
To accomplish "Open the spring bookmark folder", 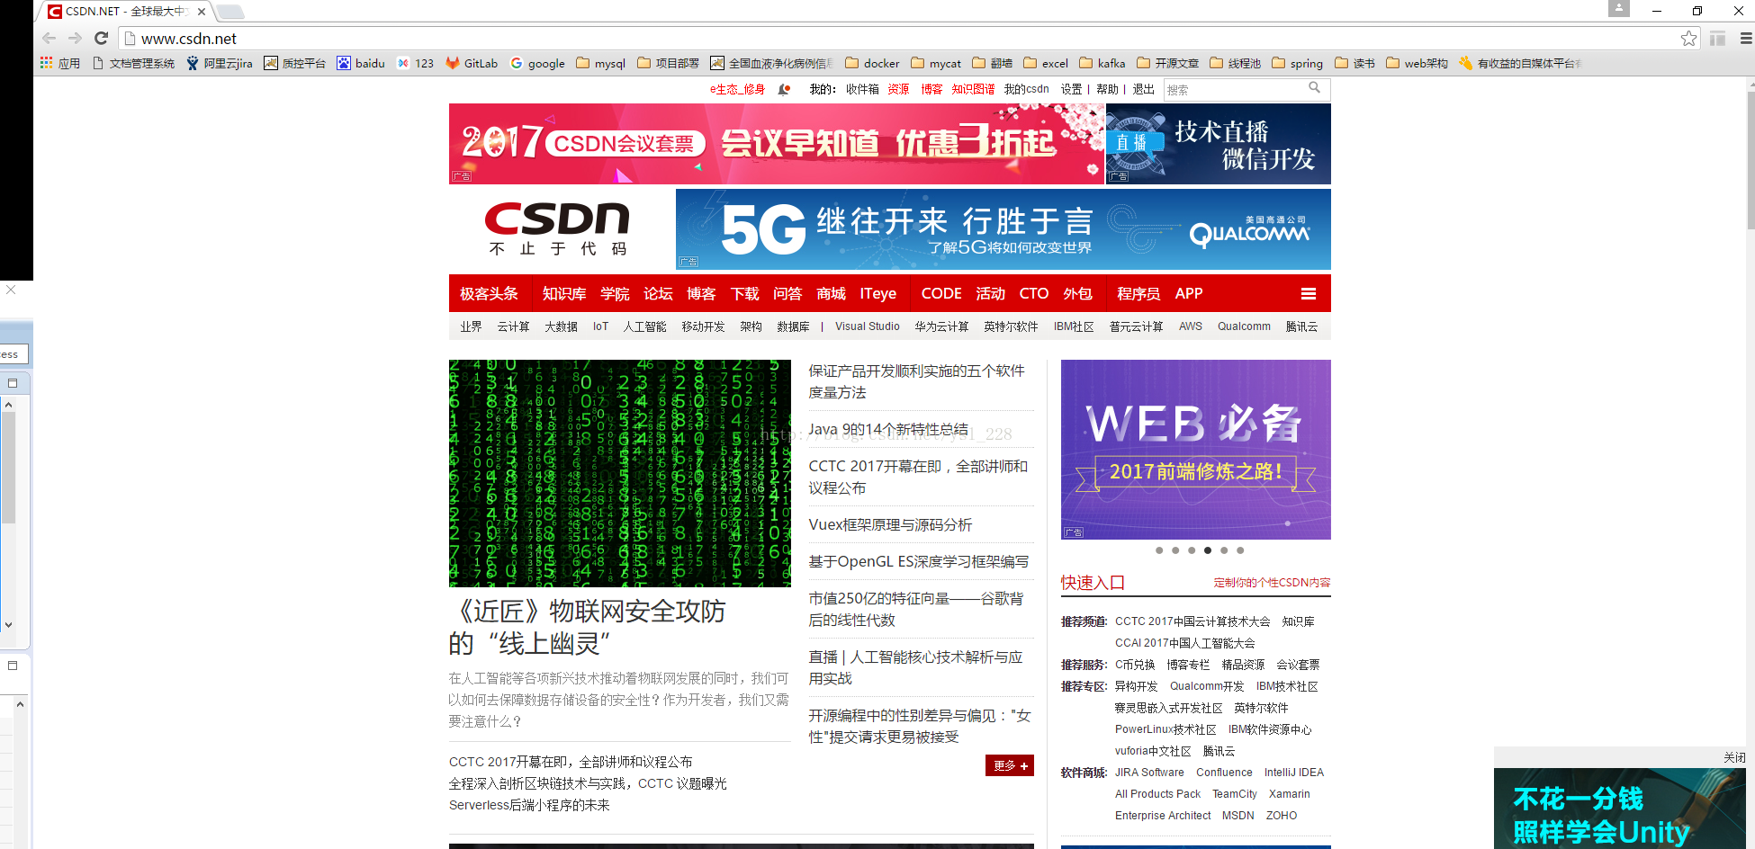I will click(x=1297, y=63).
